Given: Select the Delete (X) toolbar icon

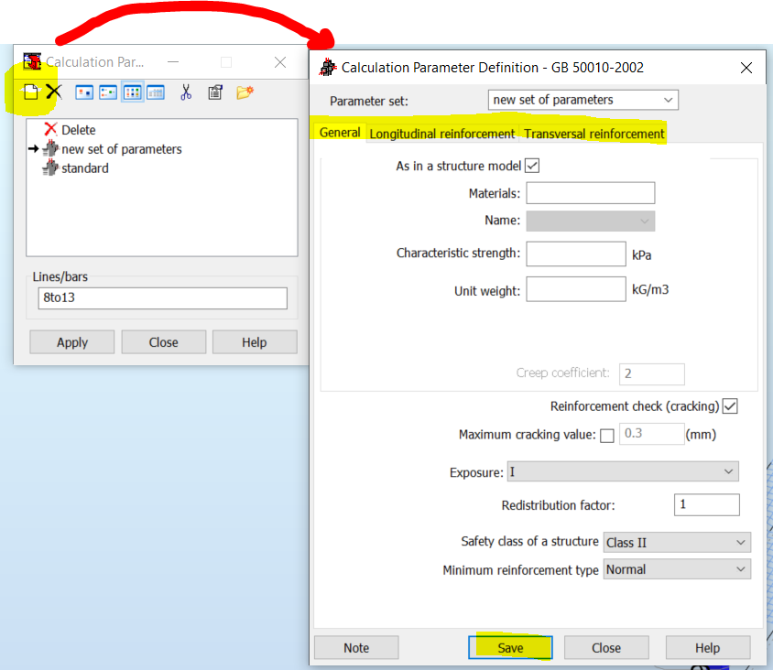Looking at the screenshot, I should (x=52, y=92).
